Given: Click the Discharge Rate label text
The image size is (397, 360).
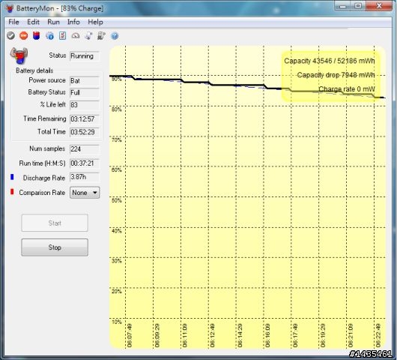Looking at the screenshot, I should click(44, 178).
